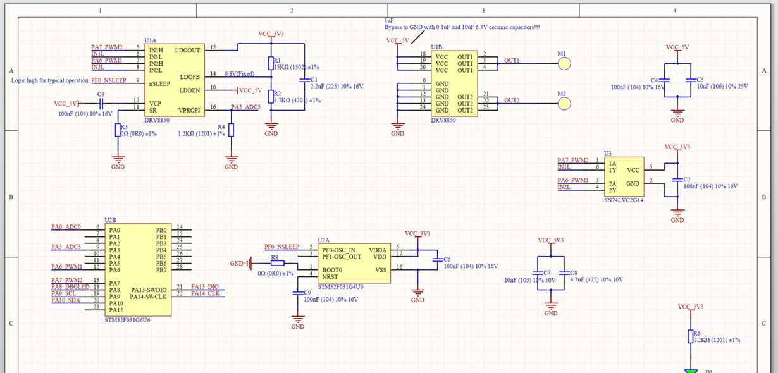The width and height of the screenshot is (778, 373).
Task: Click the PA13-SWDIO pin name
Action: click(x=148, y=290)
